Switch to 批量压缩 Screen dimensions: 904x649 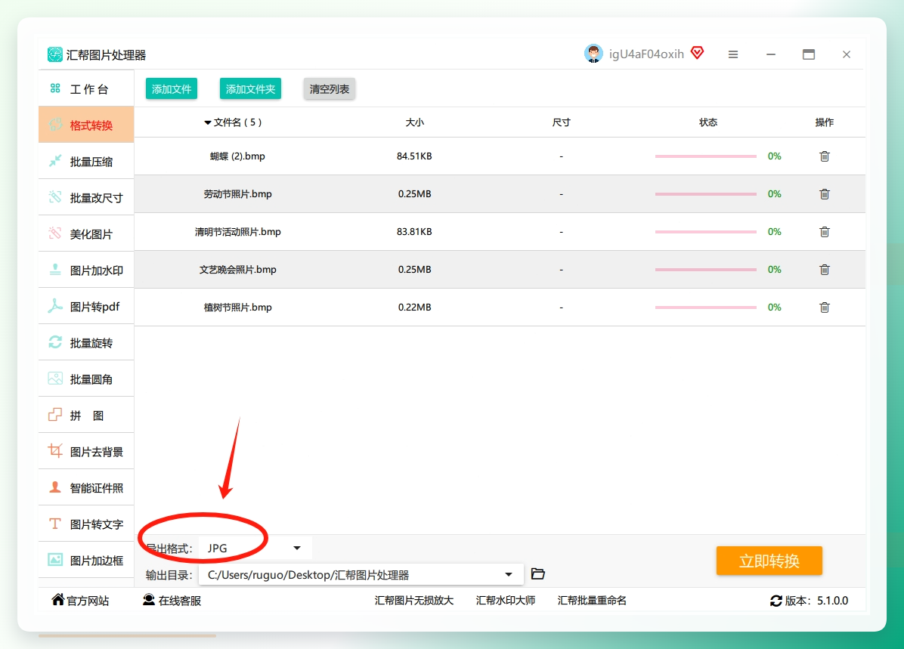click(86, 162)
